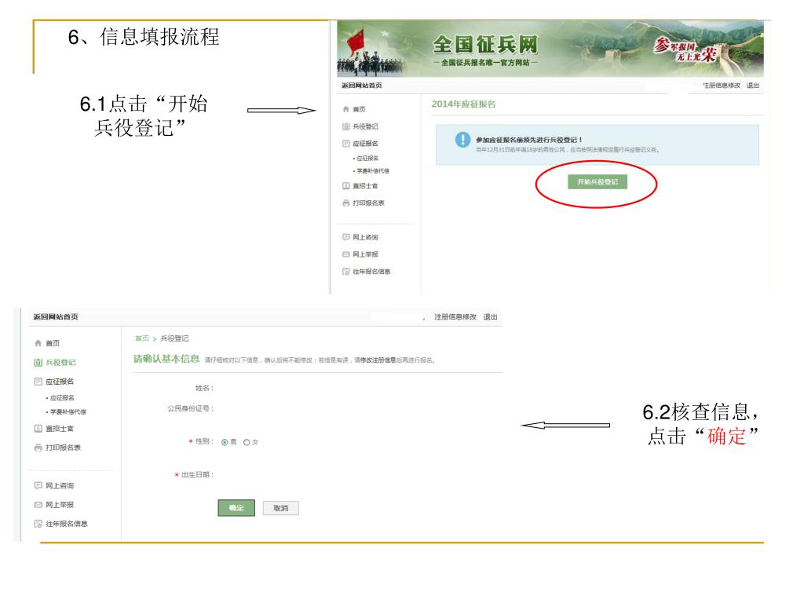Open 打印报名表 in upper sidebar menu
The width and height of the screenshot is (804, 603).
coord(368,203)
